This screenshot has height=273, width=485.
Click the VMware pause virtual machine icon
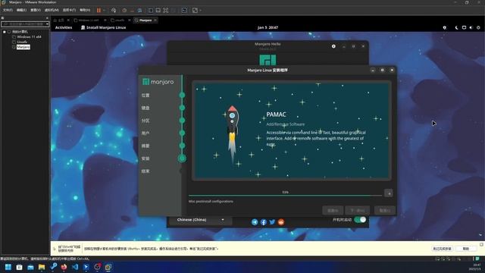[x=99, y=10]
